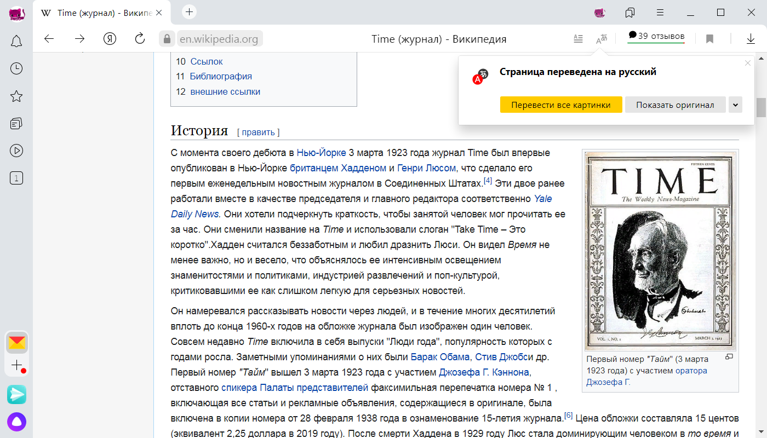The width and height of the screenshot is (767, 438).
Task: Bookmark this page with bookmark icon
Action: [x=709, y=39]
